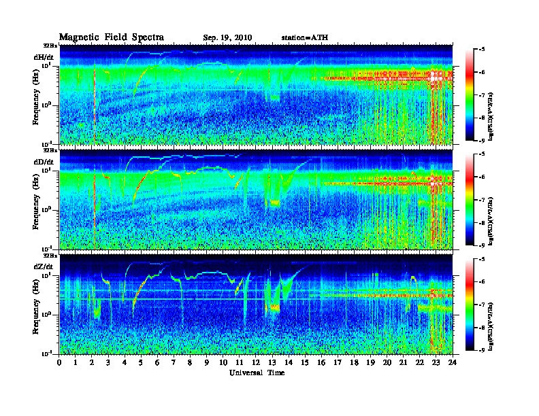The height and width of the screenshot is (416, 539).
Task: Click the 10^0 frequency tick of dZ/dt panel
Action: click(x=46, y=314)
